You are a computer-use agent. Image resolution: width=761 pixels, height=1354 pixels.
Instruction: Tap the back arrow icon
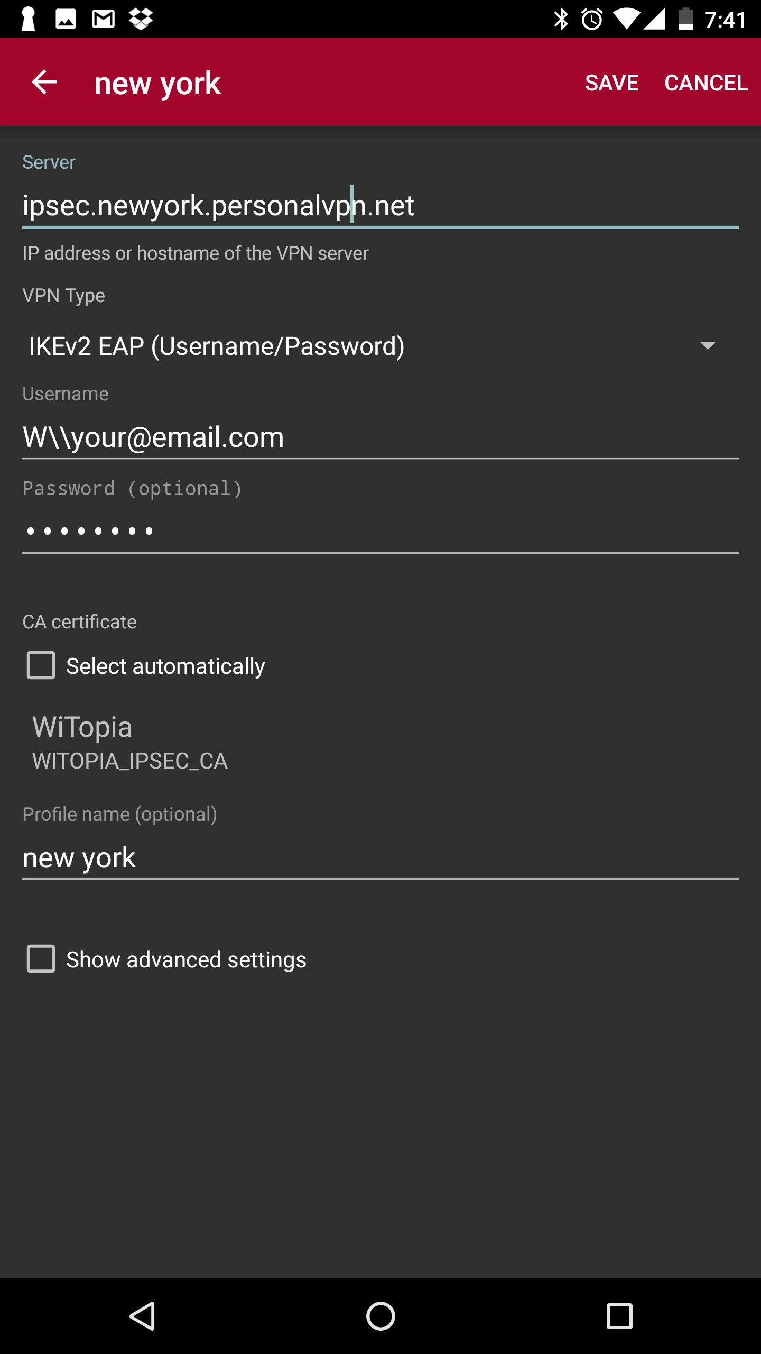[x=44, y=83]
